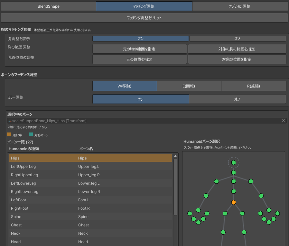Select the knee dot on the diagram's left leg

click(x=223, y=232)
